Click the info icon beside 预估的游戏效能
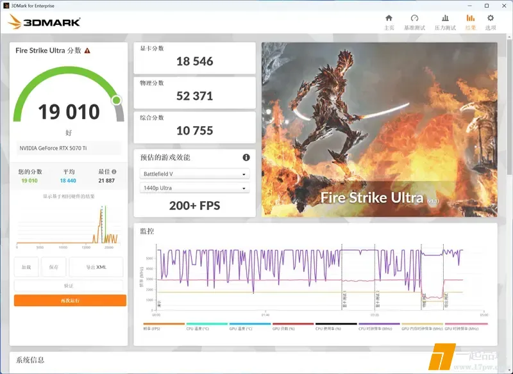513x374 pixels. [246, 158]
